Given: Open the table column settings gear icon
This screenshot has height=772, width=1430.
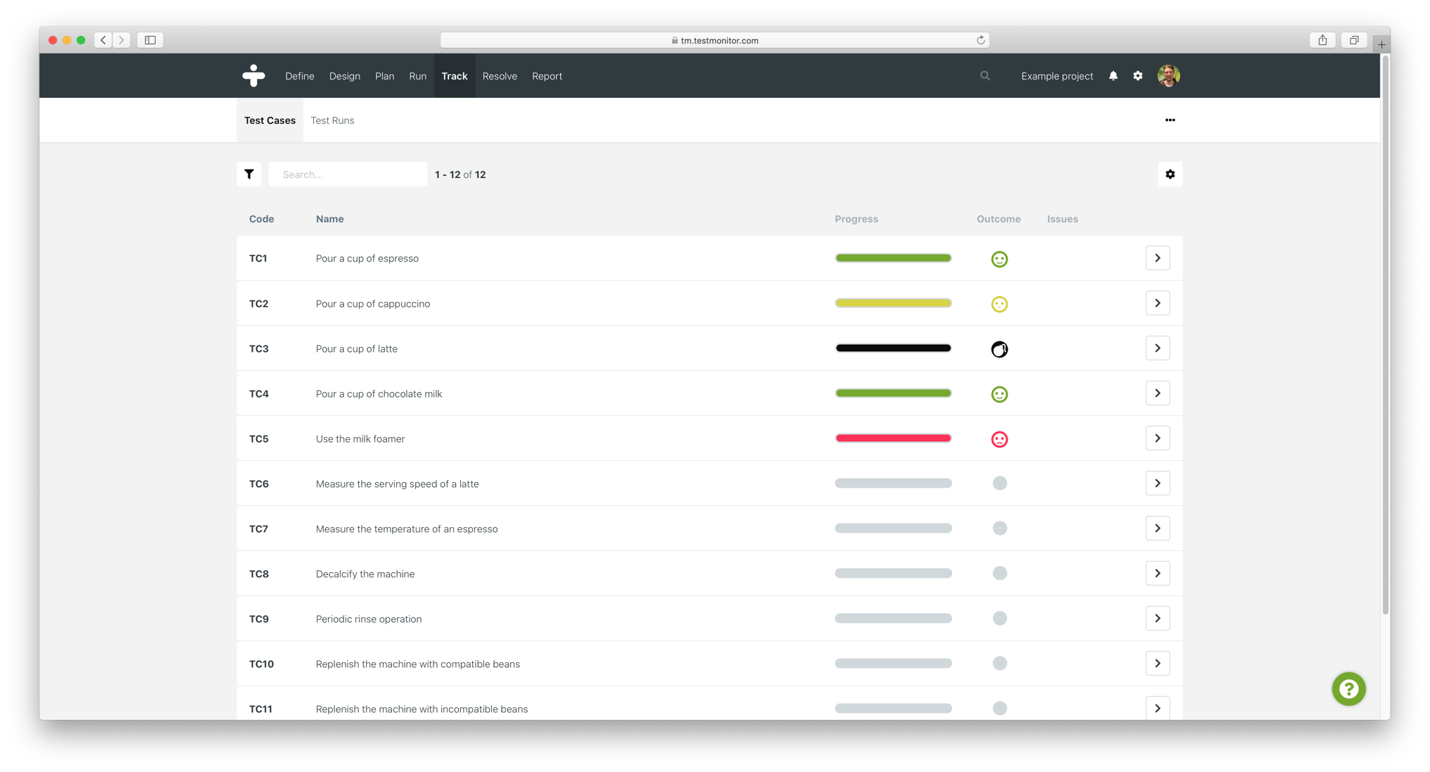Looking at the screenshot, I should coord(1170,174).
